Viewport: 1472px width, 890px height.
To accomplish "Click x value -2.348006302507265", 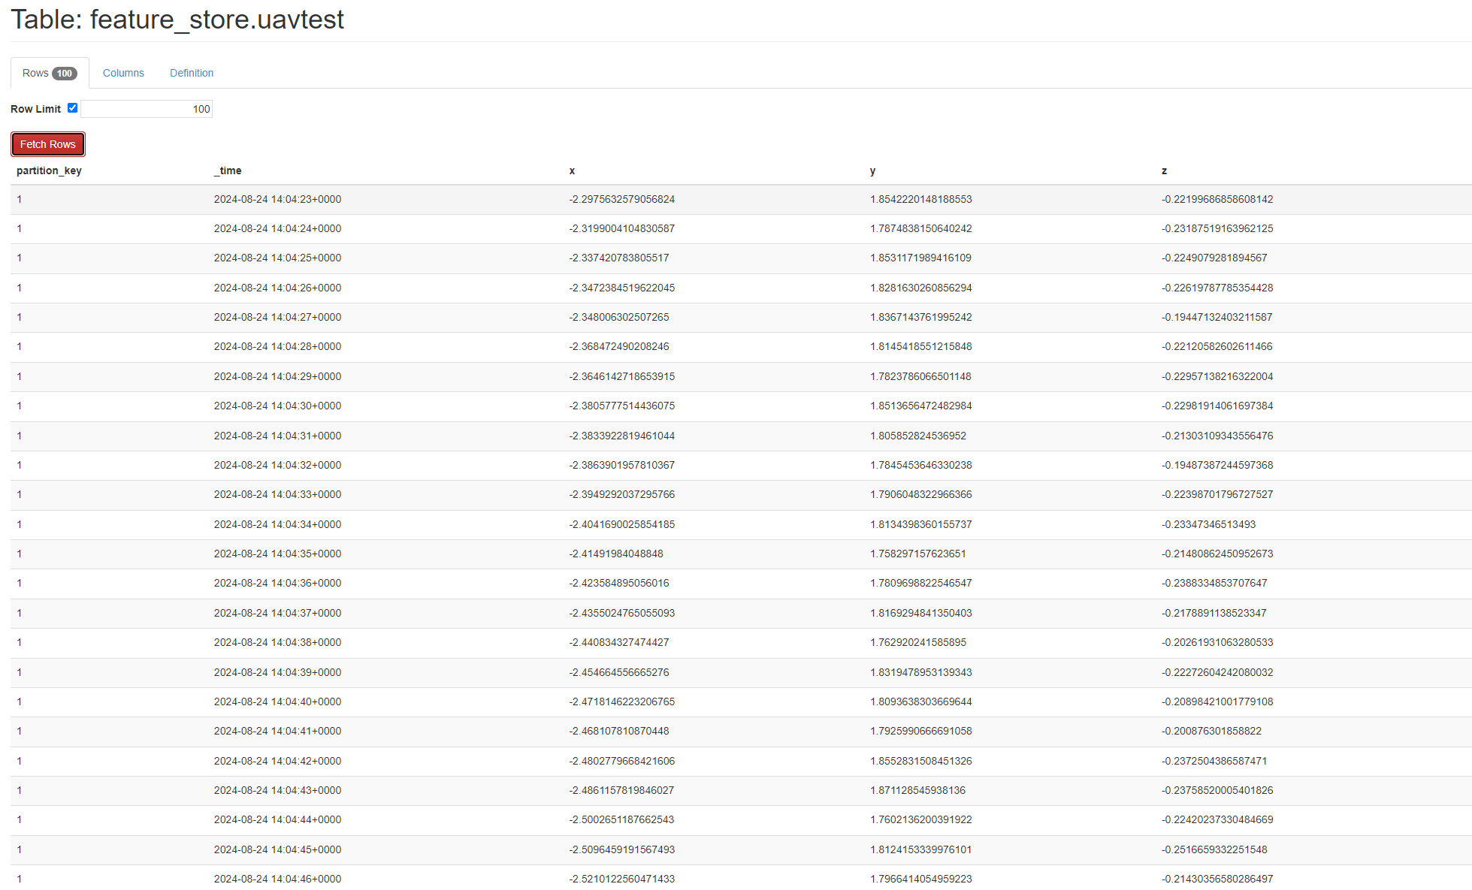I will [x=618, y=317].
